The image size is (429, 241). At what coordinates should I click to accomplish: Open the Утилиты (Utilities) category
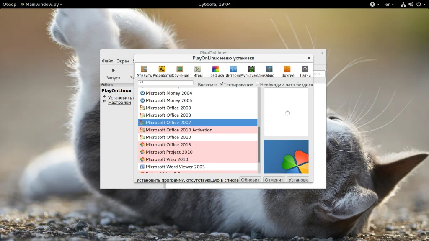coord(144,69)
